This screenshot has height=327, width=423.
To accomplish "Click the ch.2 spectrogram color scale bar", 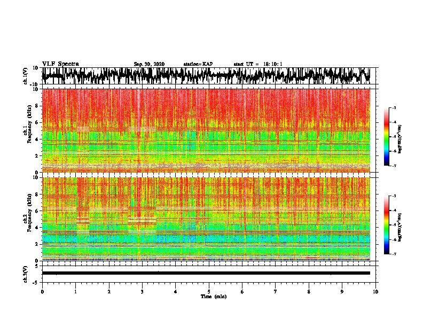I will point(386,225).
